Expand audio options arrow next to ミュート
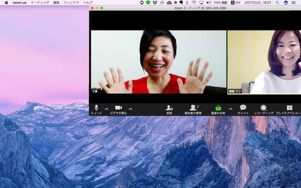301x188 pixels. tap(106, 109)
